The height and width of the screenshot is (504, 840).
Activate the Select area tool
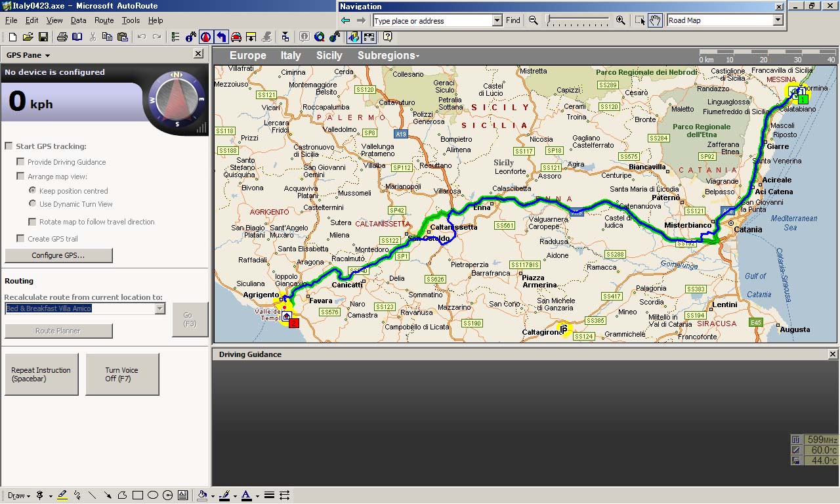[640, 20]
